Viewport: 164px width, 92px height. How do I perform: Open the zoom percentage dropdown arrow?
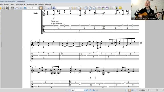tap(147, 90)
